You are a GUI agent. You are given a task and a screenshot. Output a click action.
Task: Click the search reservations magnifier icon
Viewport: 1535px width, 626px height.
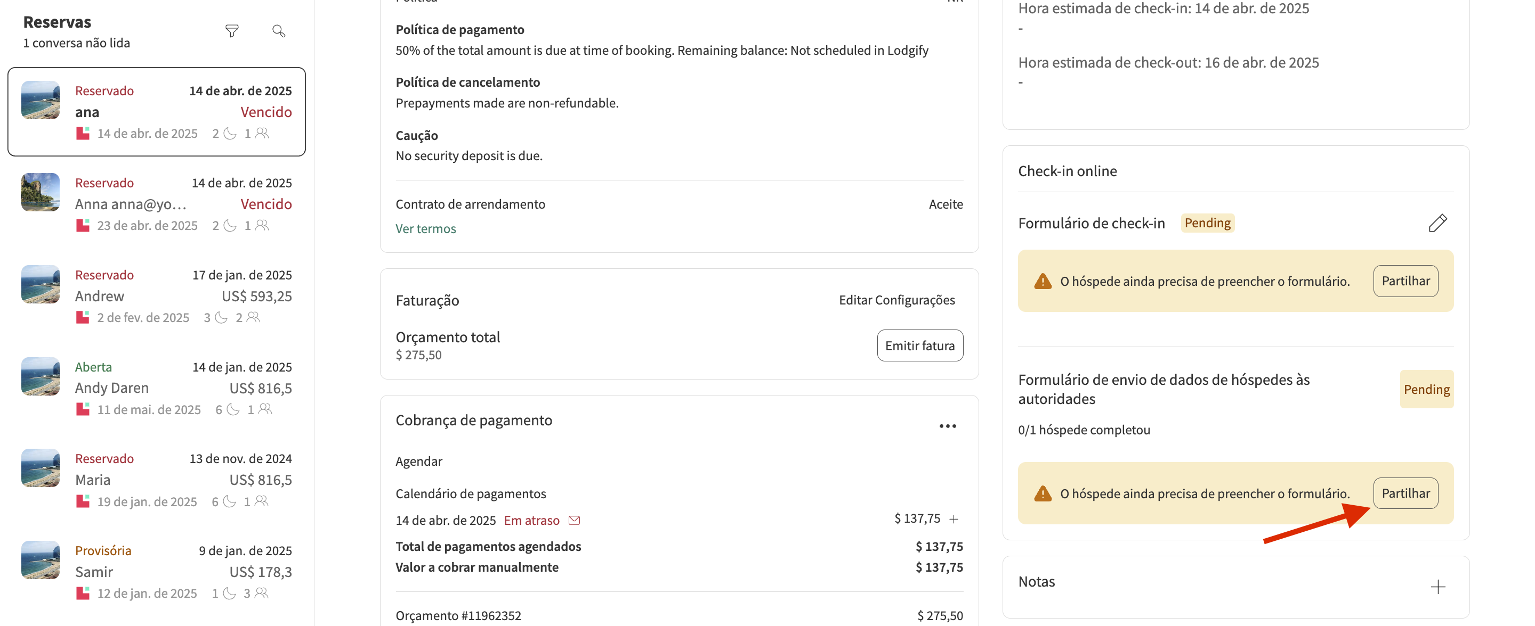278,31
